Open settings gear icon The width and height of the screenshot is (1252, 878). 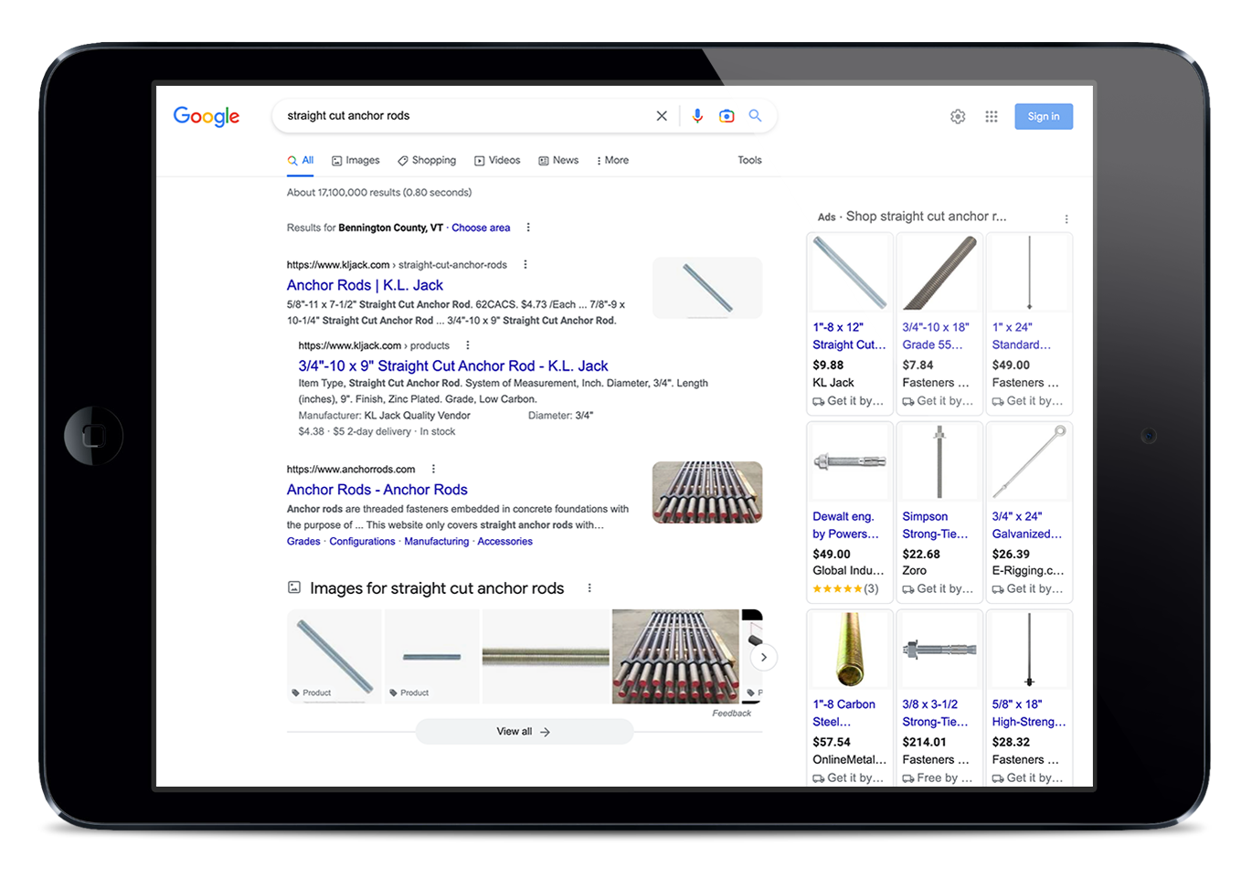pos(958,117)
